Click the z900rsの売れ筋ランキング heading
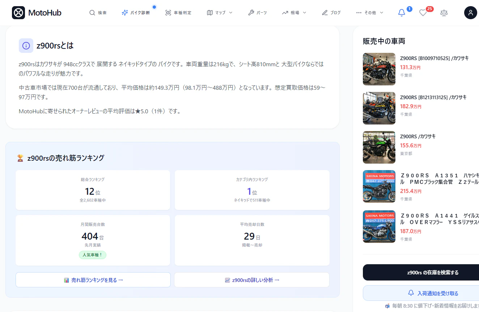Image resolution: width=479 pixels, height=312 pixels. tap(66, 158)
